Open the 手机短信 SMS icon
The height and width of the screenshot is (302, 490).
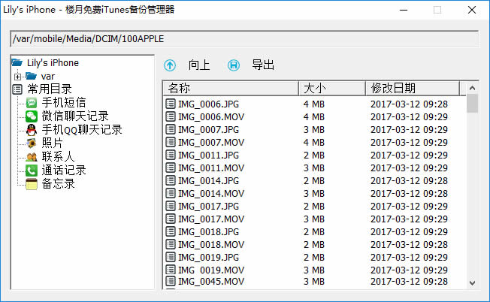pyautogui.click(x=32, y=103)
